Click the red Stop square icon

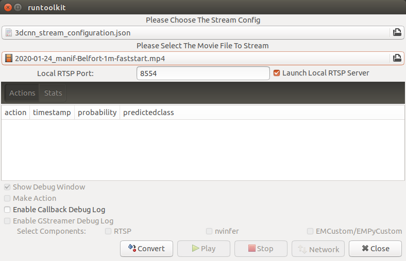pos(251,248)
